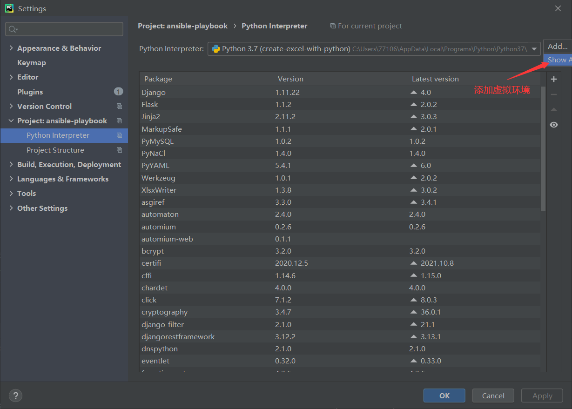
Task: Click project-level icon next to Project Structure
Action: tap(119, 150)
